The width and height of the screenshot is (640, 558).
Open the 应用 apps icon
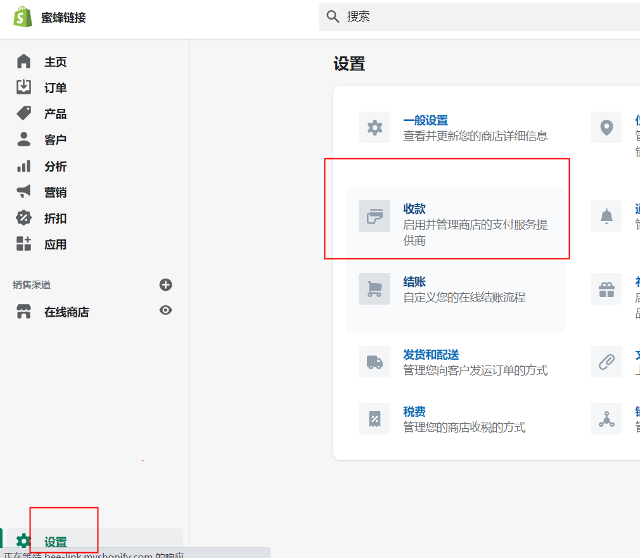23,243
